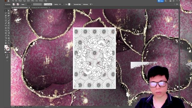The height and width of the screenshot is (108, 192).
Task: Click the control bar Style swatch
Action: (69, 4)
